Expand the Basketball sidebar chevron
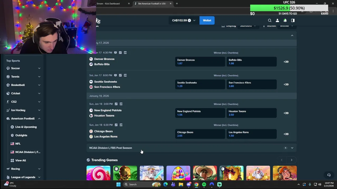The height and width of the screenshot is (189, 337). click(x=39, y=85)
